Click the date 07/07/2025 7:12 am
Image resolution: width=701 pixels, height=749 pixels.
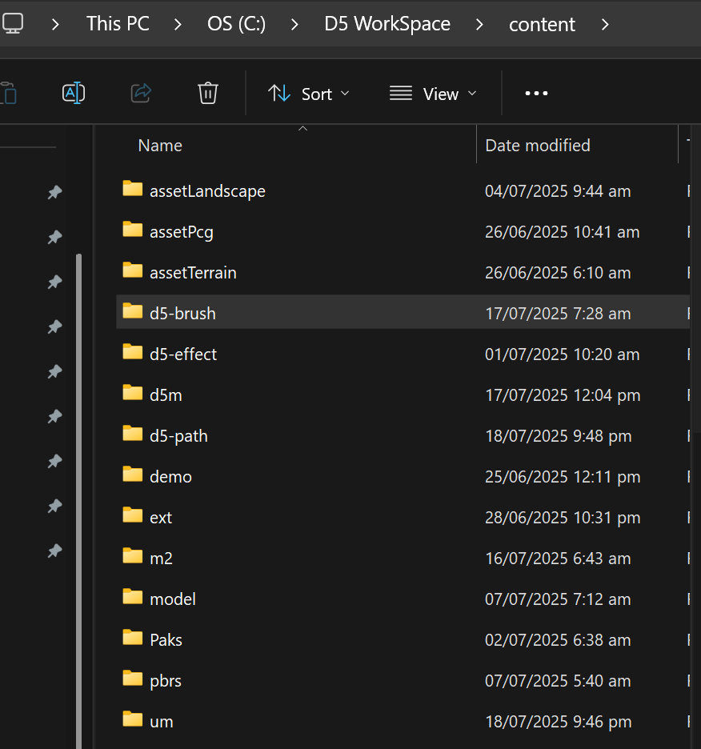click(x=558, y=600)
